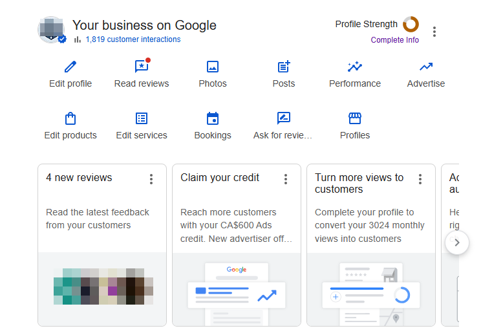Show next cards with the right chevron
Screen dimensions: 503x335
(x=457, y=243)
